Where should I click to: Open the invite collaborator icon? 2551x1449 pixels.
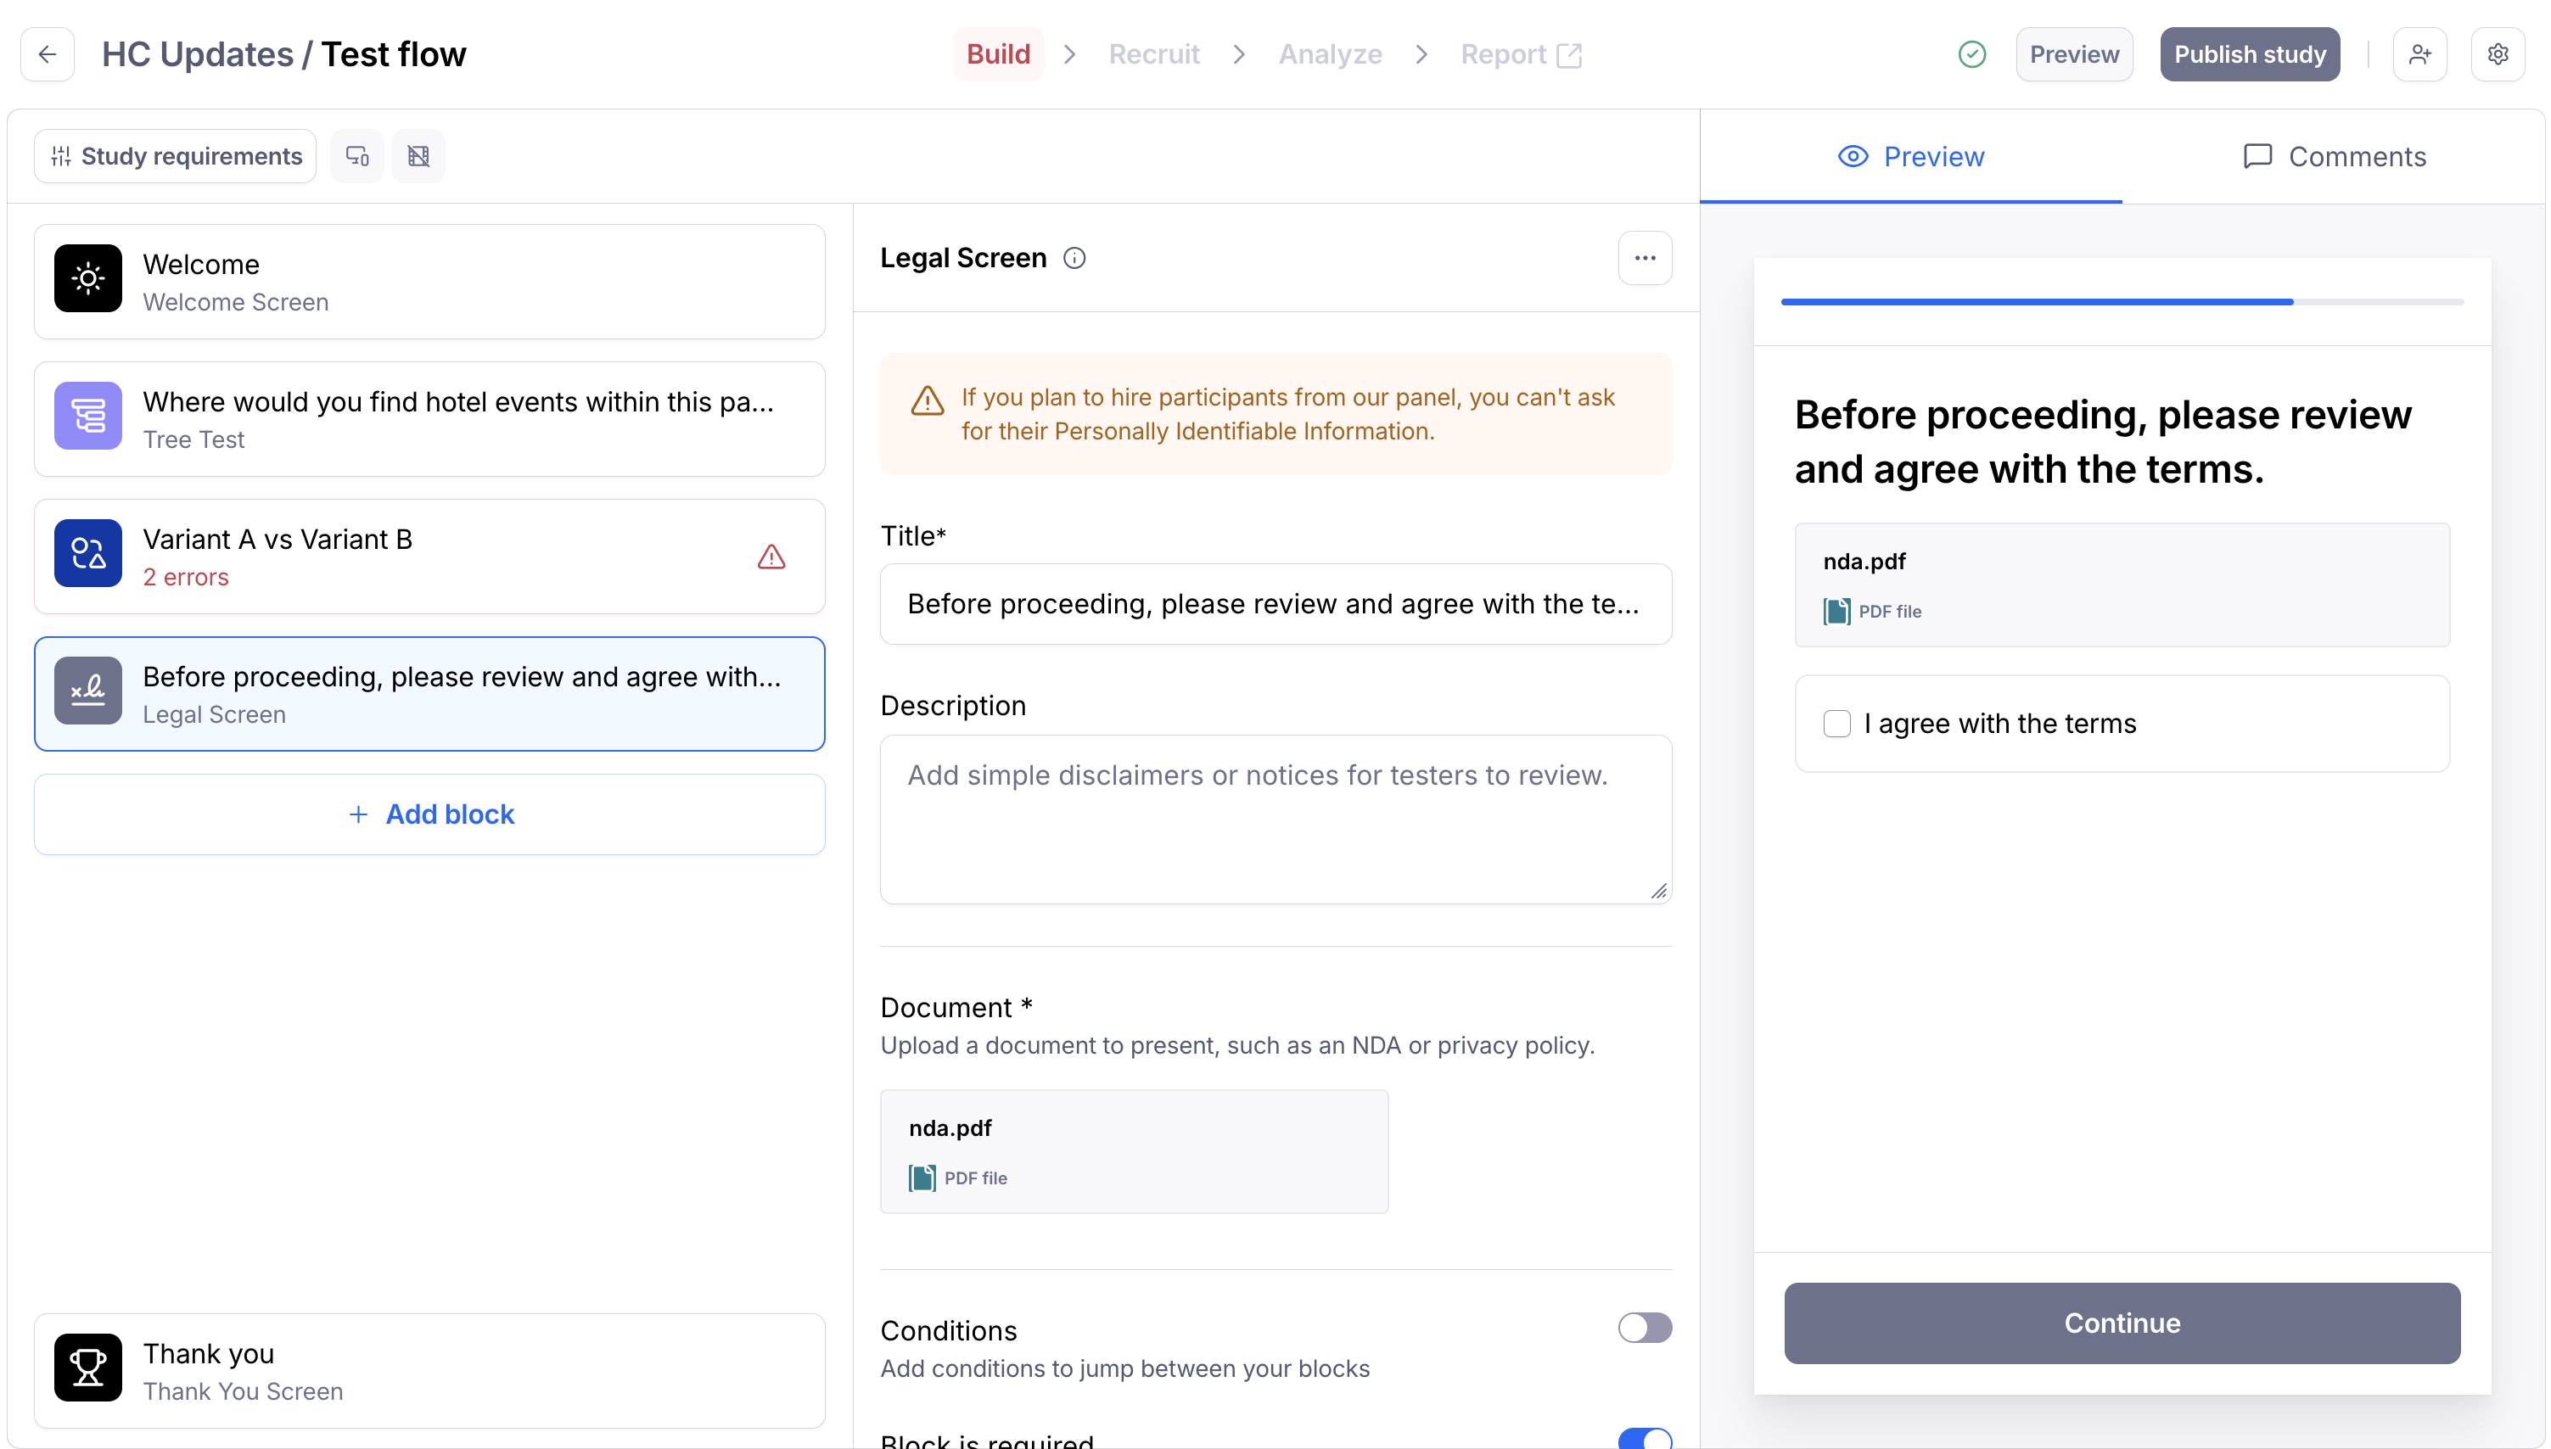(2419, 53)
